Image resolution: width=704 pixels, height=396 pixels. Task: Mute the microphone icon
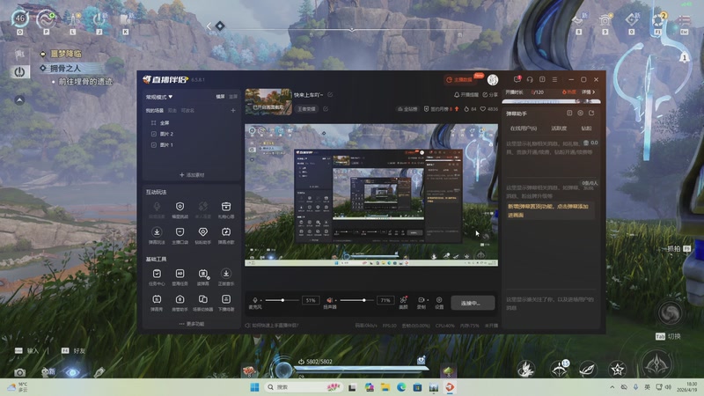tap(254, 300)
